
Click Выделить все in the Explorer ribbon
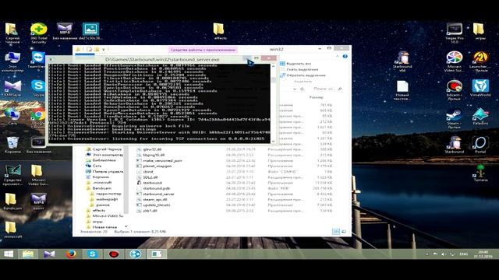[x=296, y=64]
